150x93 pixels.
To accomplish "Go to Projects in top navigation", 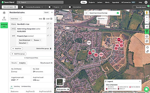I will click(92, 2).
